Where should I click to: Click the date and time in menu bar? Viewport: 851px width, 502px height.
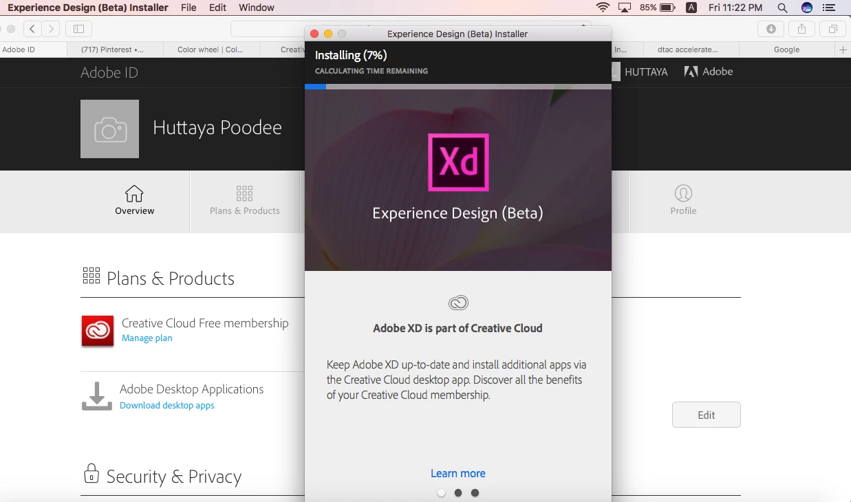[x=735, y=8]
